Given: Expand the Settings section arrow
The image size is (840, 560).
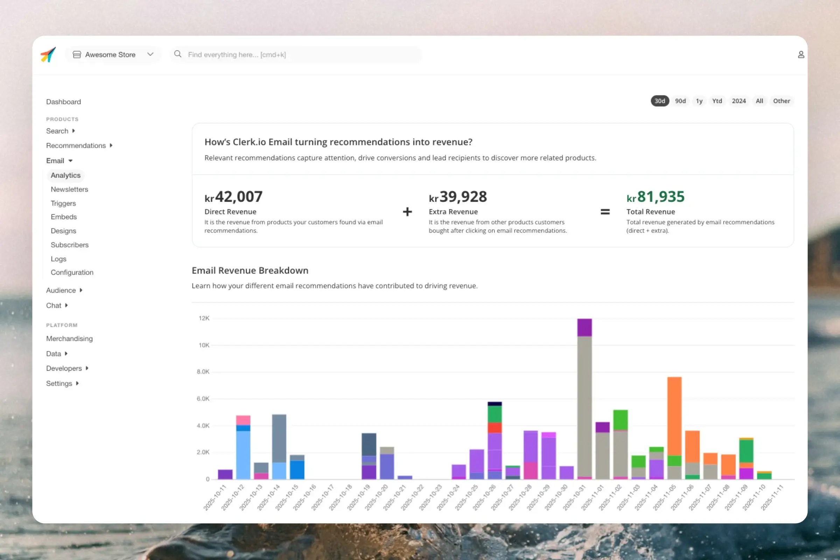Looking at the screenshot, I should click(77, 383).
